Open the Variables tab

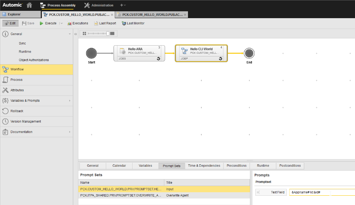tap(145, 166)
